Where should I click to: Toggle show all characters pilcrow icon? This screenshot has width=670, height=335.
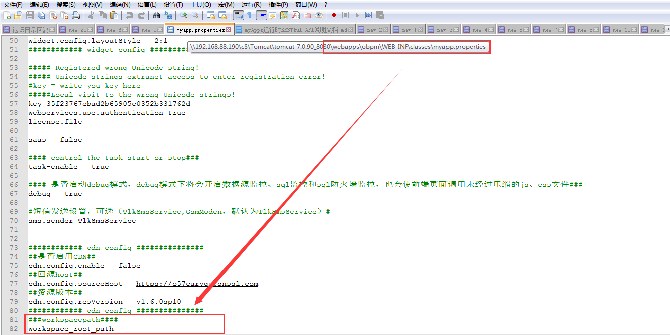[x=249, y=15]
